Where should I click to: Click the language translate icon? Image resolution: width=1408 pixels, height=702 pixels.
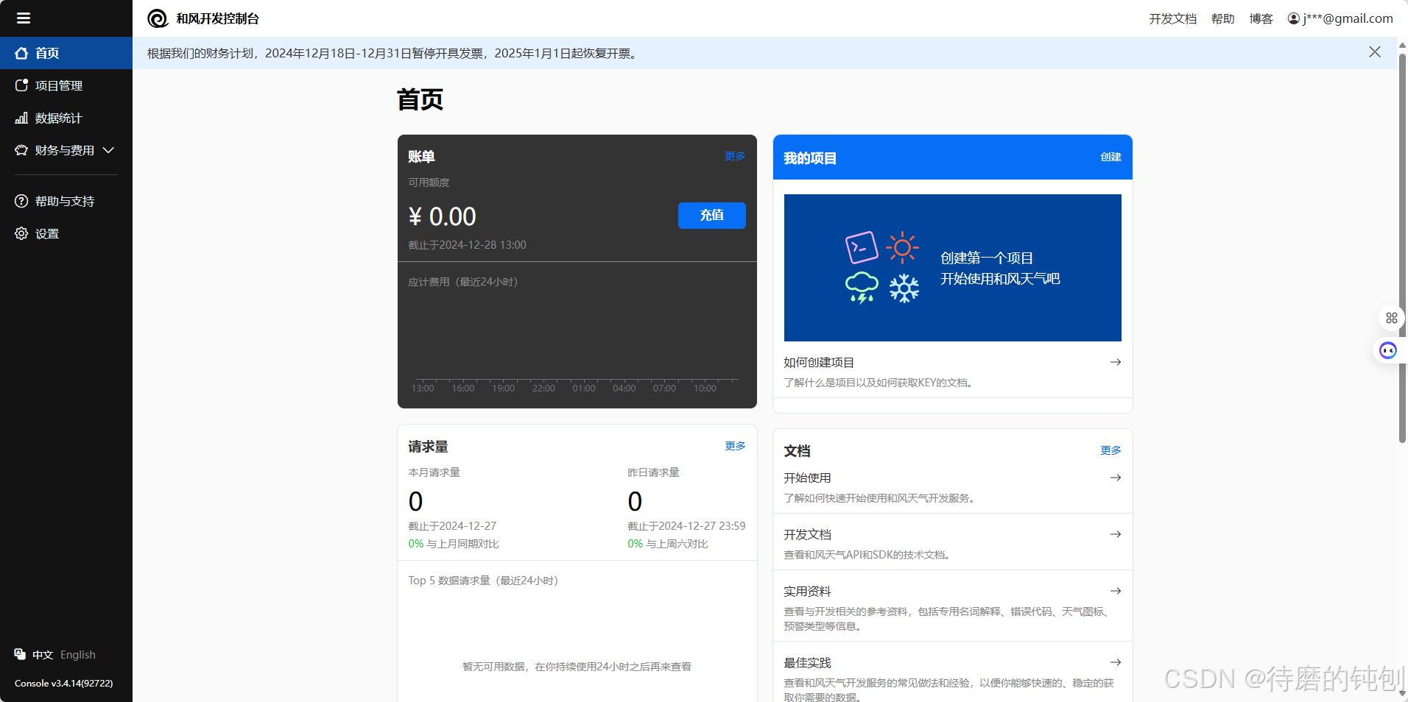point(20,654)
